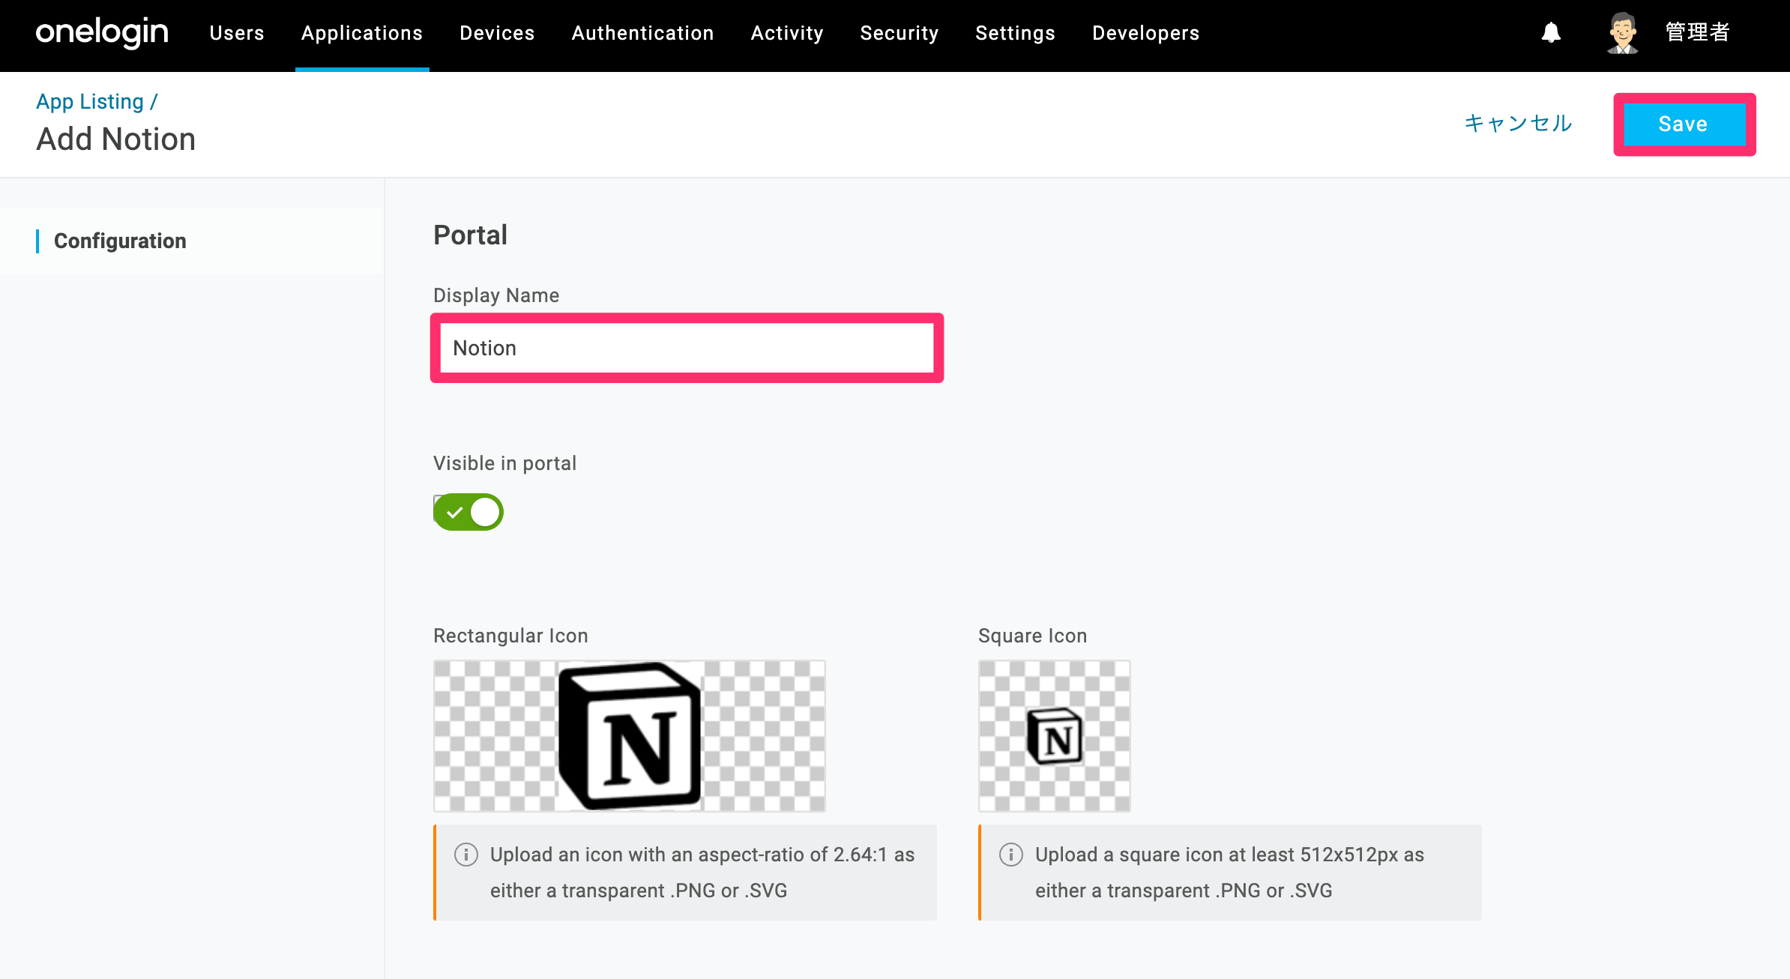Open the Devices menu
Image resolution: width=1790 pixels, height=979 pixels.
click(x=497, y=33)
